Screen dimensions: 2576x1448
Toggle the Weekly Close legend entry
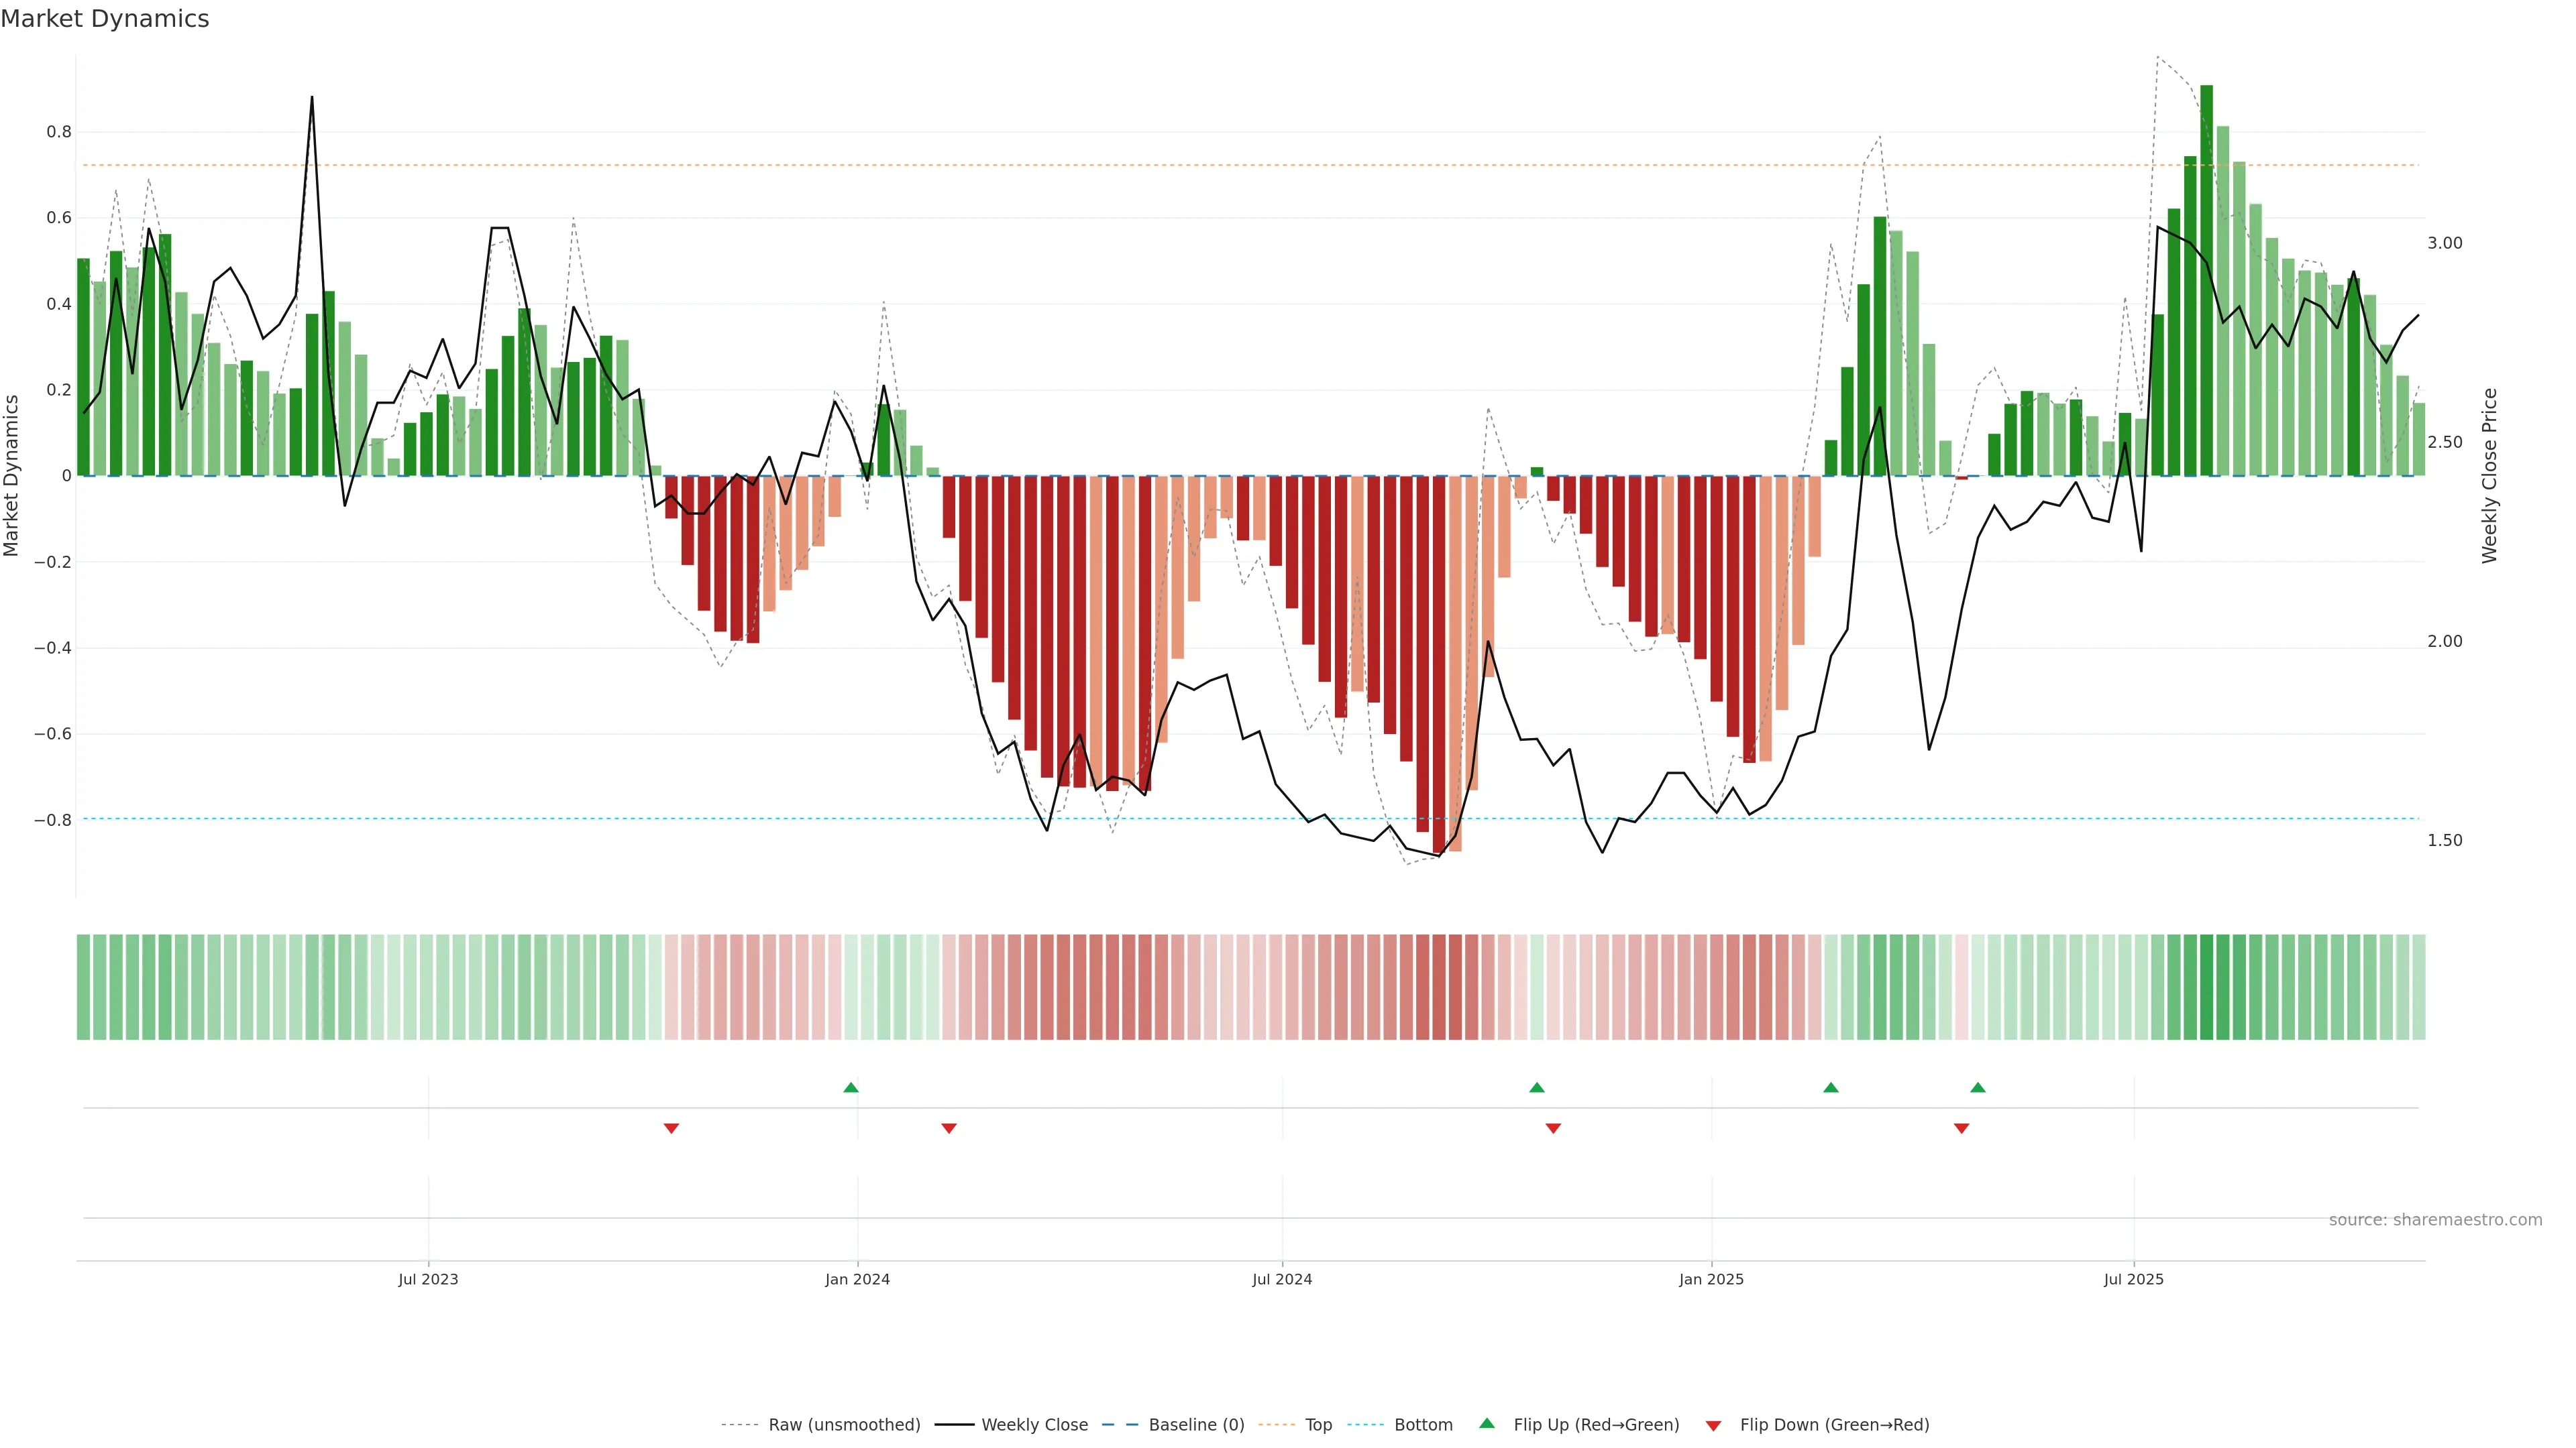tap(1034, 1425)
